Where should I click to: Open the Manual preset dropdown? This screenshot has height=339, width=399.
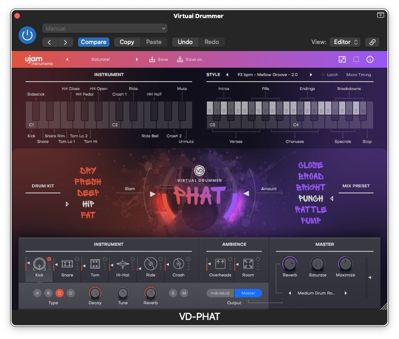(105, 28)
